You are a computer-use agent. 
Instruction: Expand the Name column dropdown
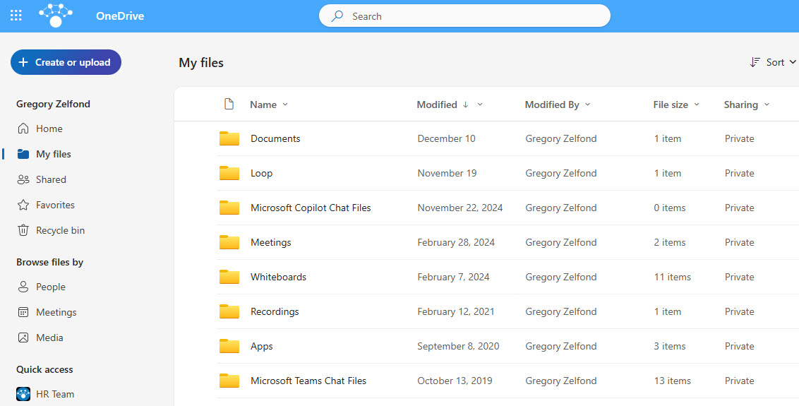pyautogui.click(x=285, y=105)
